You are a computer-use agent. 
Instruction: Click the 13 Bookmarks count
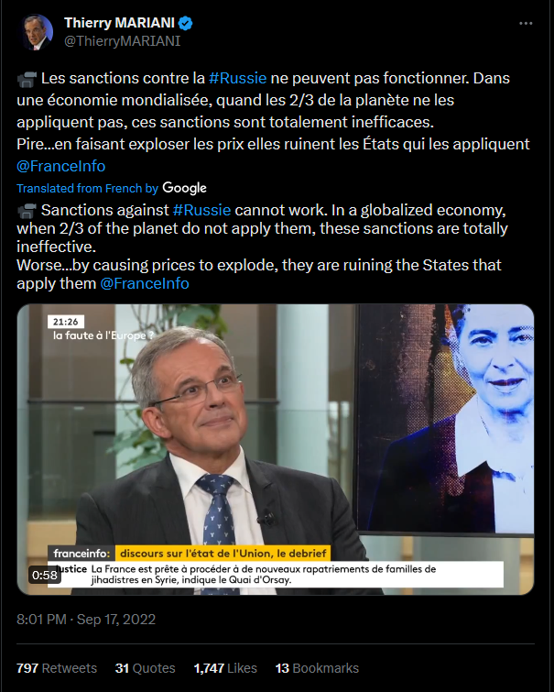[x=317, y=668]
